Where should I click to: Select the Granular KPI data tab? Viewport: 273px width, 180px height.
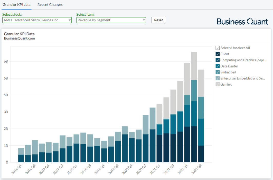pyautogui.click(x=16, y=5)
